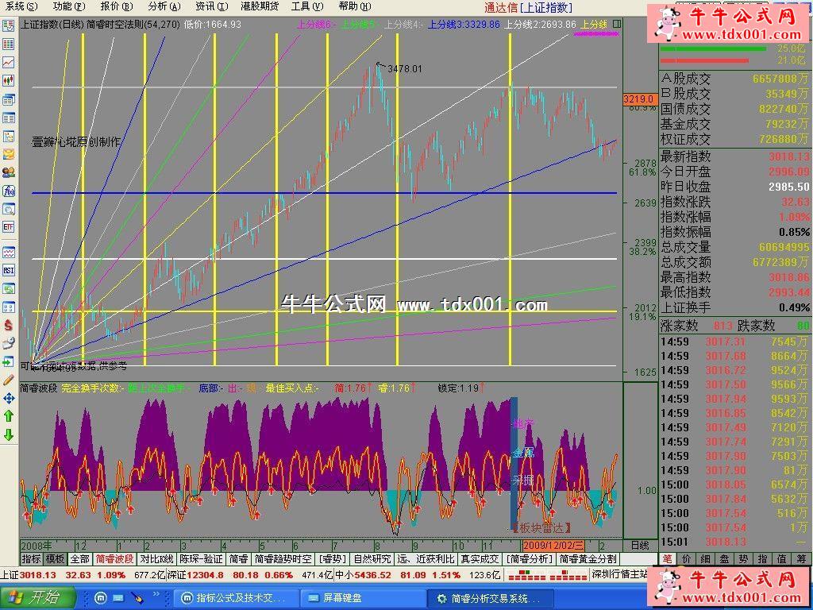Select the 价 tab in right panel
This screenshot has width=813, height=610.
pyautogui.click(x=686, y=559)
